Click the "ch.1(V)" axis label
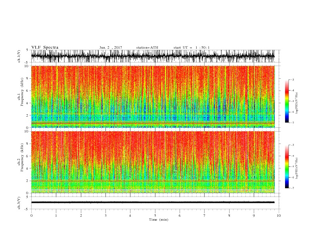 19,56
